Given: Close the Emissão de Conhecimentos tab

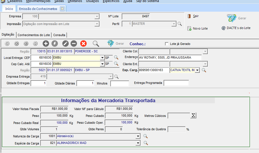Looking at the screenshot, I should tap(62, 9).
